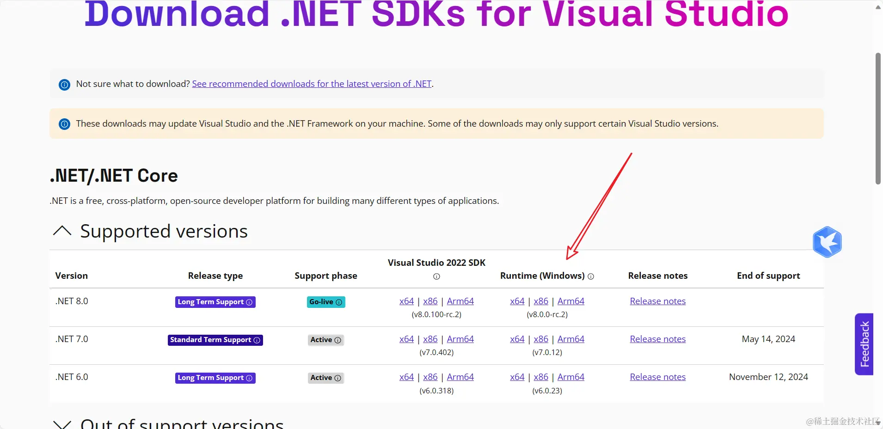This screenshot has height=429, width=883.
Task: Download .NET 8.0 SDK x64
Action: 406,301
